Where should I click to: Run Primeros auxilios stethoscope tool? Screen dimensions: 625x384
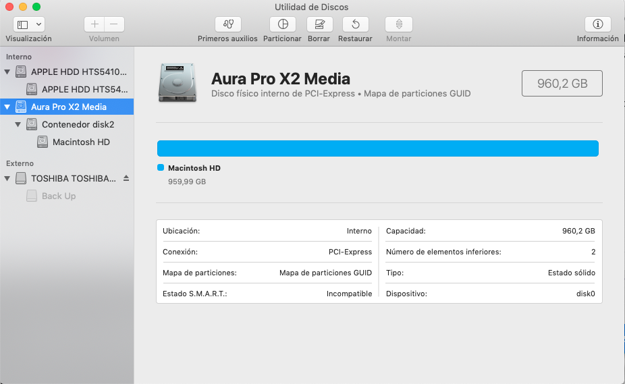pos(228,24)
